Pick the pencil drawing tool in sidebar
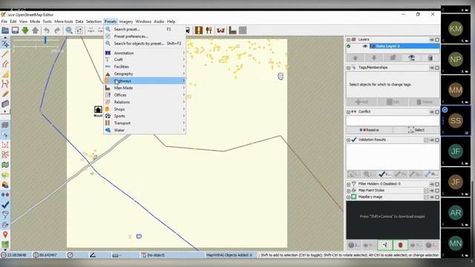 [5, 94]
